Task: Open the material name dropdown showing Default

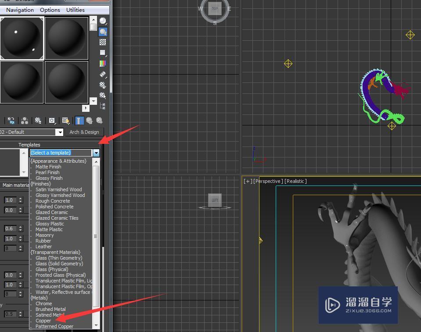Action: coord(60,132)
